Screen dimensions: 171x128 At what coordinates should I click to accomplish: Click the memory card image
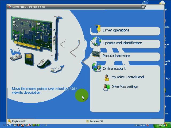(29, 59)
